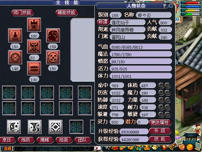202x152 pixels.
Task: Switch to the 辅助技能 tab
Action: pos(67,13)
